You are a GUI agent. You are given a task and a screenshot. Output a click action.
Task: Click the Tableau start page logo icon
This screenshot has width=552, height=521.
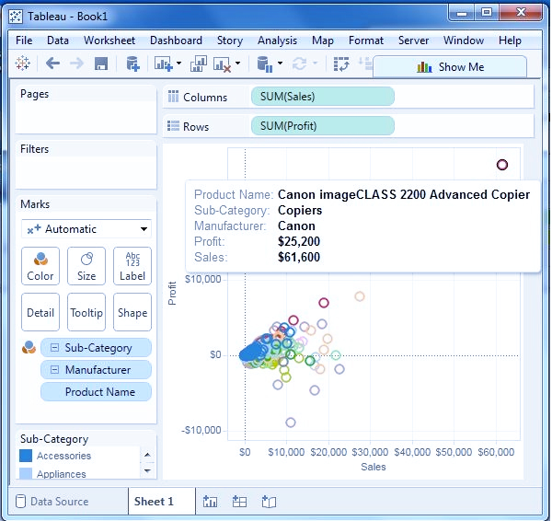(23, 64)
